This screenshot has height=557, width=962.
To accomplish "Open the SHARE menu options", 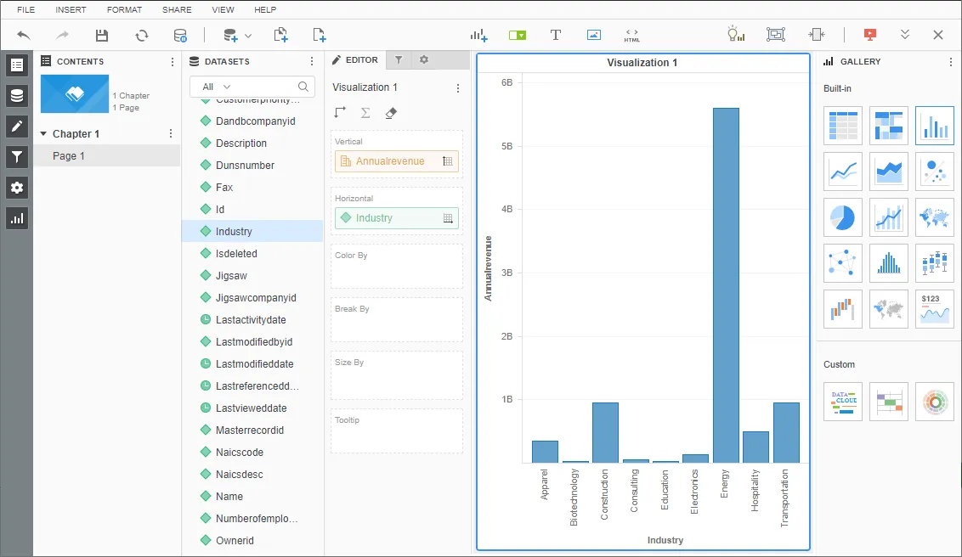I will (x=176, y=9).
